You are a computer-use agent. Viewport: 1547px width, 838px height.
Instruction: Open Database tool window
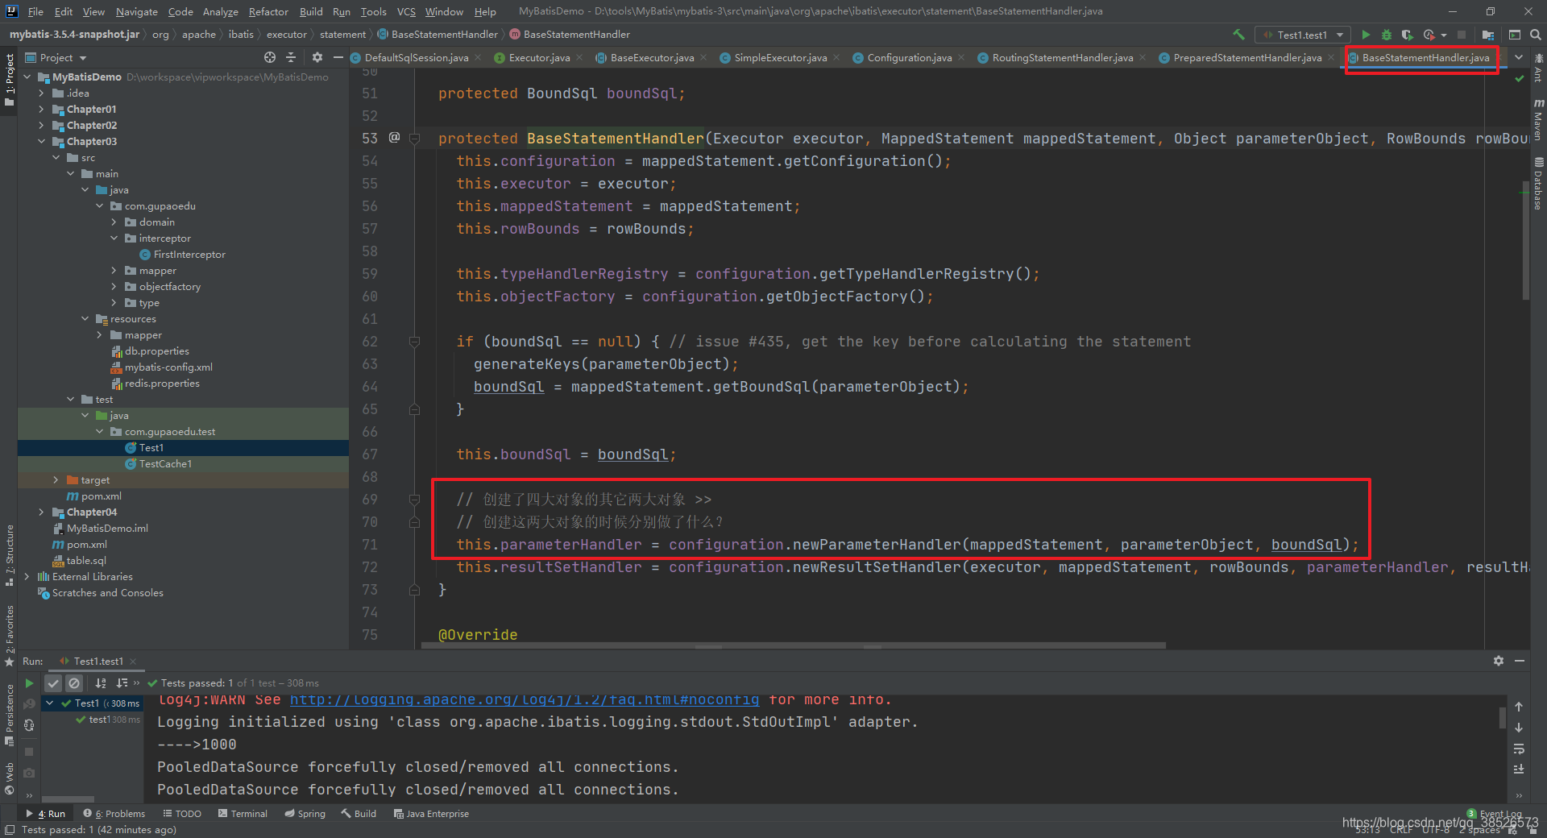[x=1538, y=184]
